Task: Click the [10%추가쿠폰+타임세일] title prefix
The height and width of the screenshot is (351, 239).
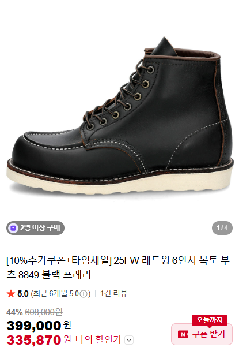Action: pos(59,261)
